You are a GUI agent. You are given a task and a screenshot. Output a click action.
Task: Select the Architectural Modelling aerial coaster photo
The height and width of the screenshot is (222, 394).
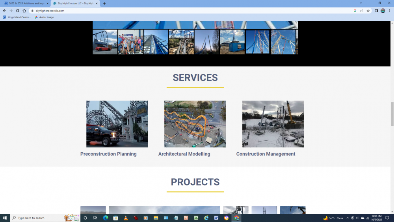(195, 124)
